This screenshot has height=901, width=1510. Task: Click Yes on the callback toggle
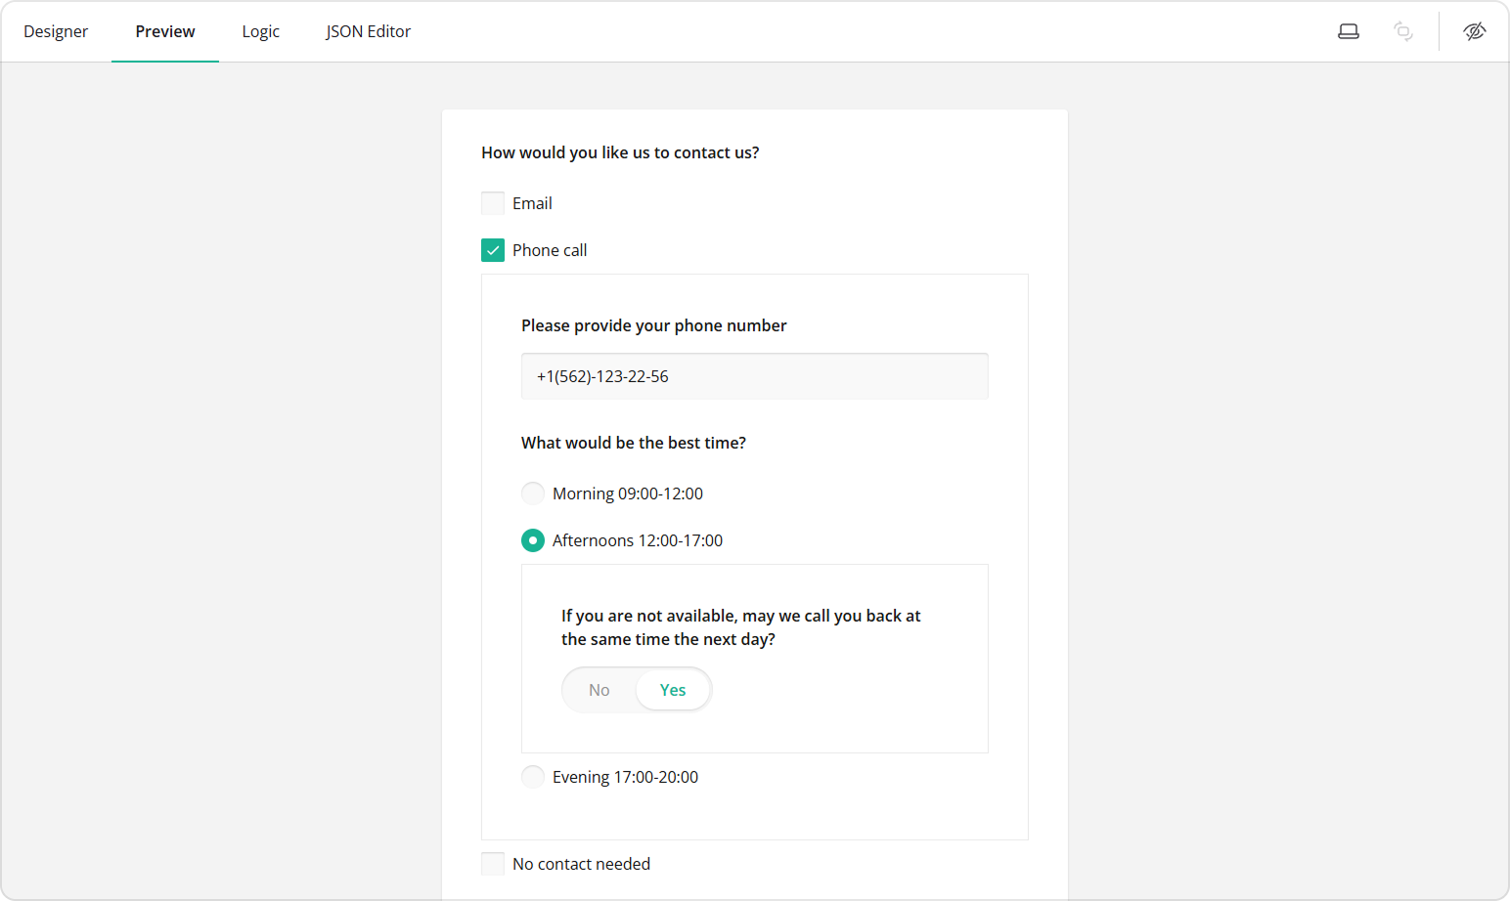pos(673,689)
